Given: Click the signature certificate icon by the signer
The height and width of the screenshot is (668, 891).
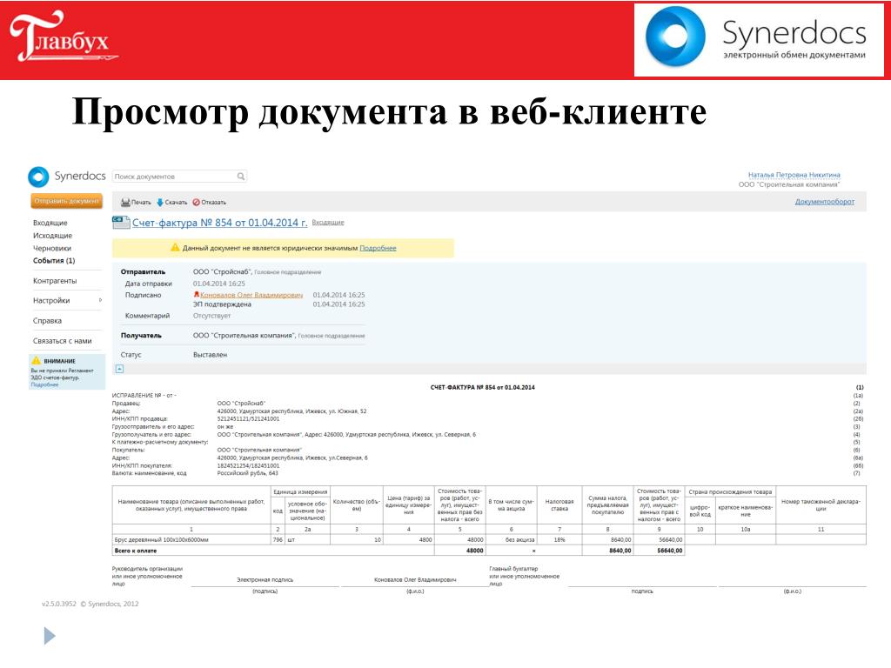Looking at the screenshot, I should 196,294.
